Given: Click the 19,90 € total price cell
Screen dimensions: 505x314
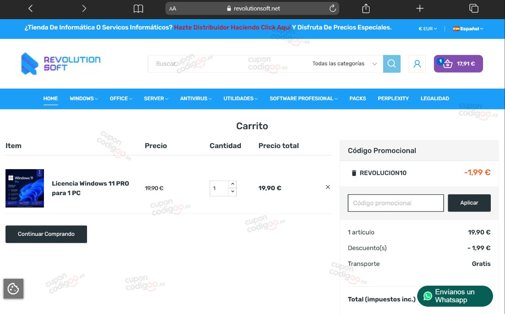Looking at the screenshot, I should [270, 188].
